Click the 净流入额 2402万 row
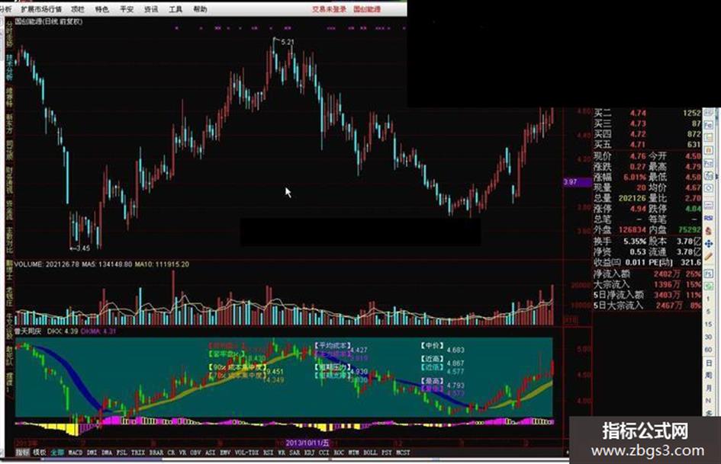The width and height of the screenshot is (721, 464). pyautogui.click(x=647, y=274)
